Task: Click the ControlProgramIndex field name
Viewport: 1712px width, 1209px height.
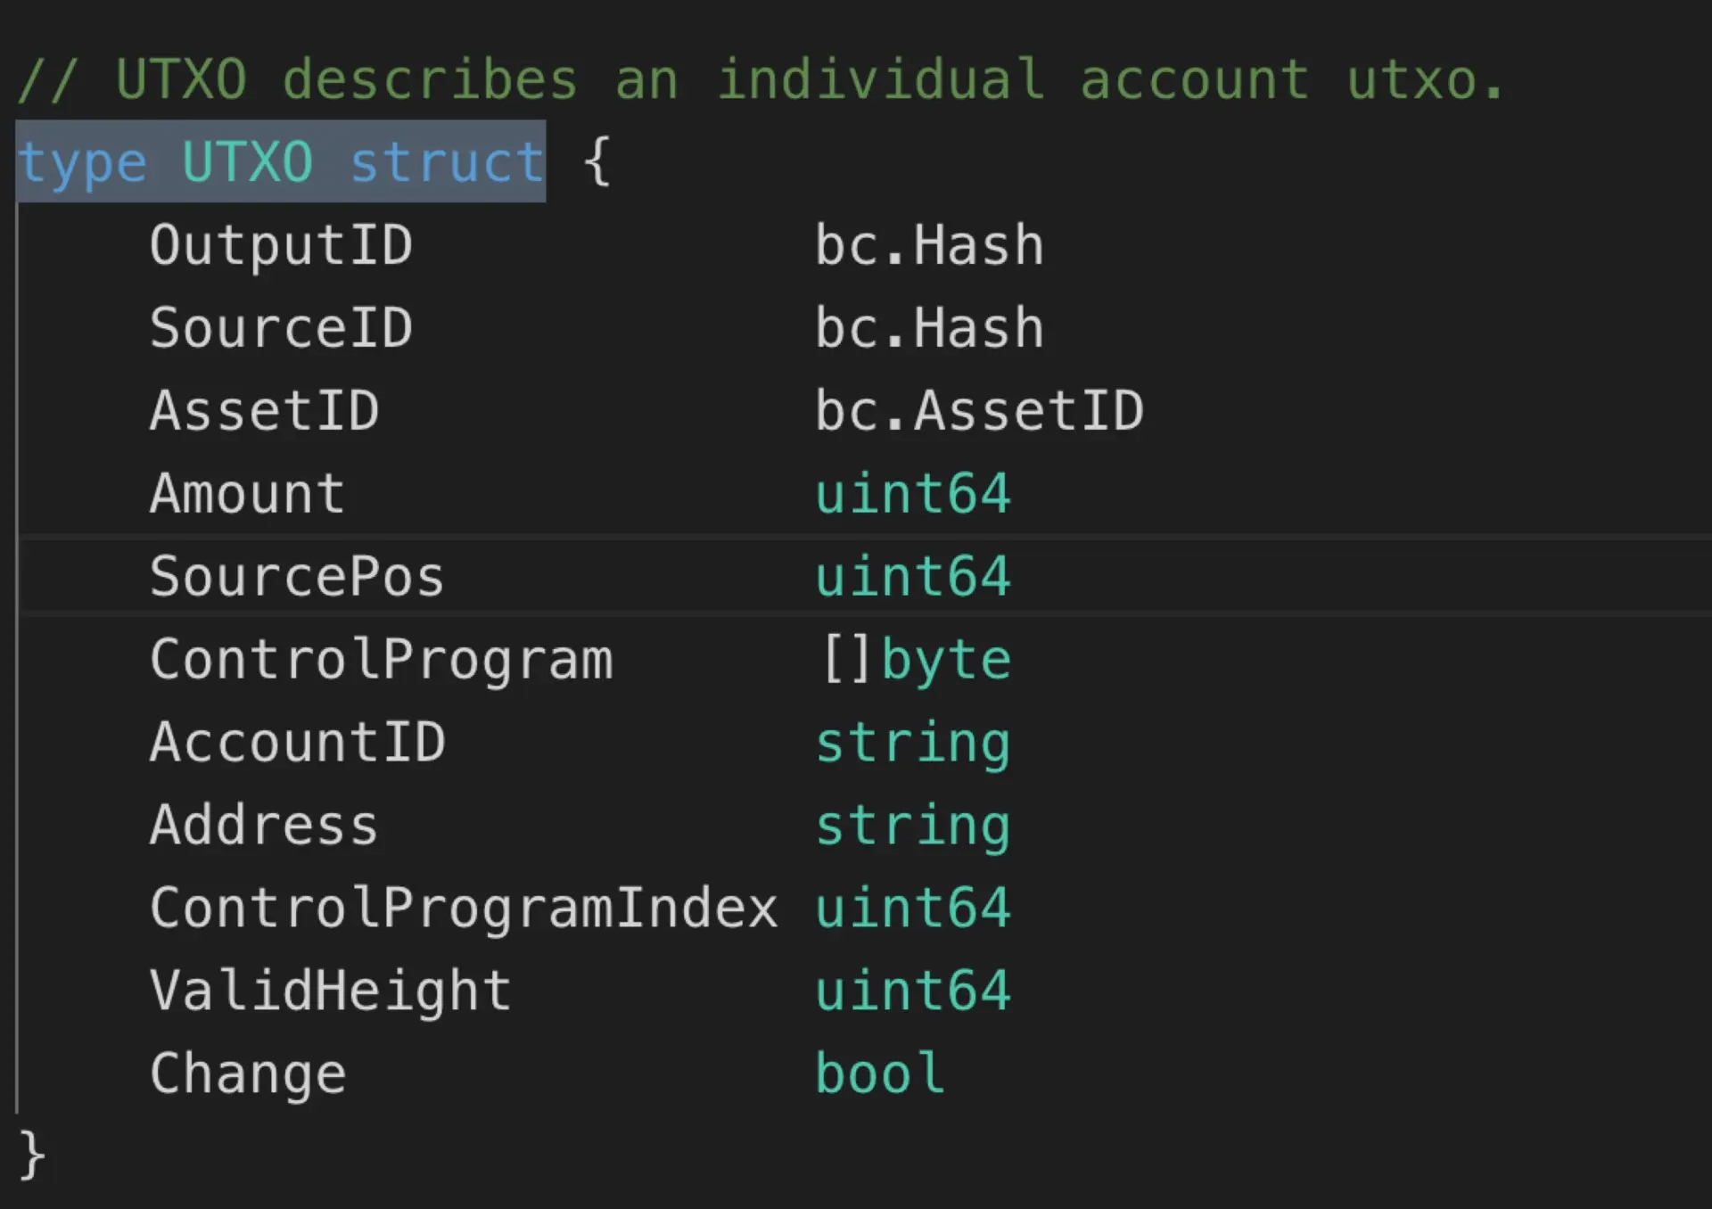Action: pos(464,909)
